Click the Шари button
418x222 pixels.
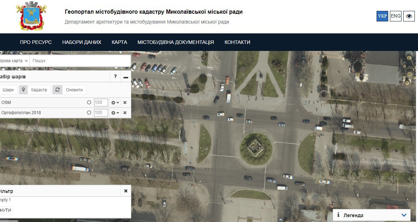click(8, 90)
